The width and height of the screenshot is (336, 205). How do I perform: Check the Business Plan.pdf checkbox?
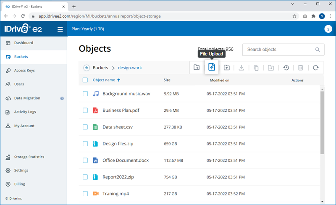(85, 110)
